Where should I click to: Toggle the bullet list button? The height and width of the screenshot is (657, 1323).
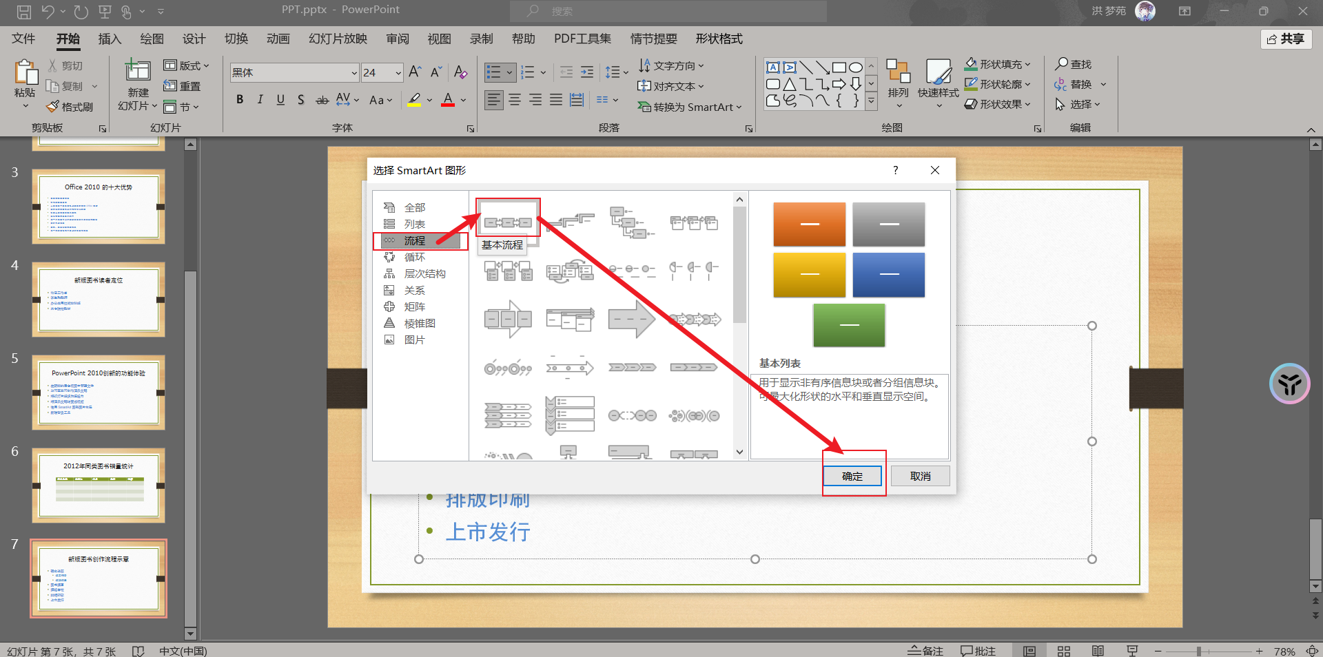(x=494, y=72)
